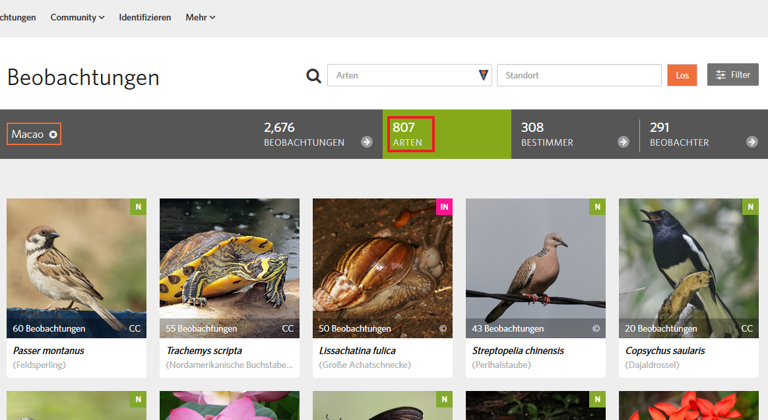Open the Copsychus saularis species link
Screen dimensions: 768x420
[x=665, y=351]
